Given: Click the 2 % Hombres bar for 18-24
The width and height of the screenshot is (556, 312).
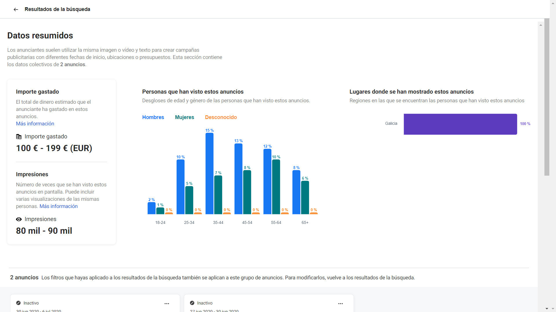Looking at the screenshot, I should click(151, 208).
